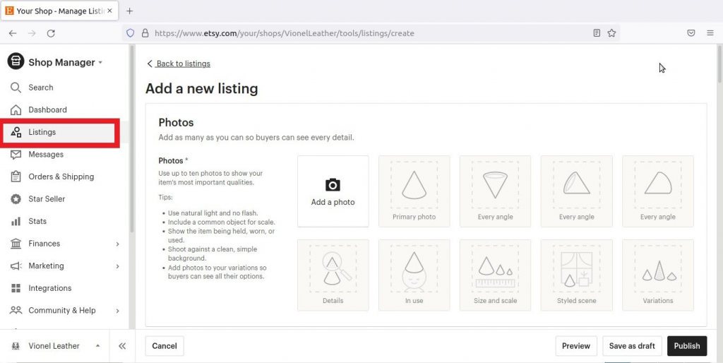Open the Dashboard home icon
Viewport: 723px width, 363px height.
click(x=16, y=109)
